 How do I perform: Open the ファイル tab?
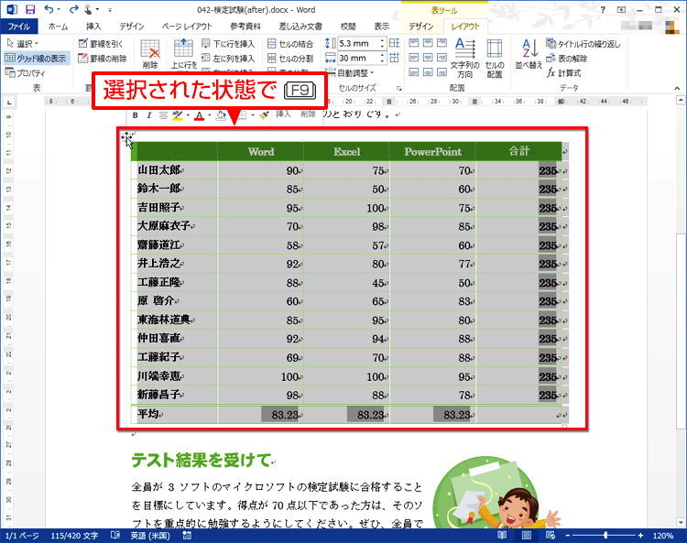(x=19, y=27)
